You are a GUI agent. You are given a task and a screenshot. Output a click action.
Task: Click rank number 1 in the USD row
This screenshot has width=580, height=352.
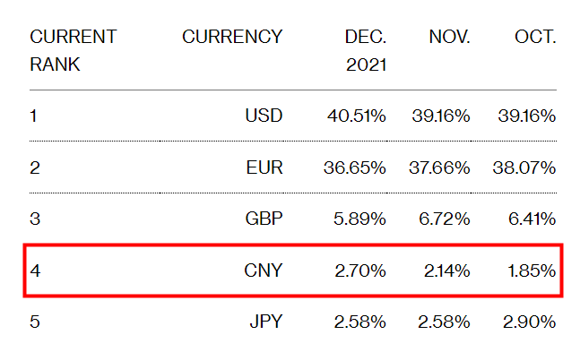[x=33, y=116]
